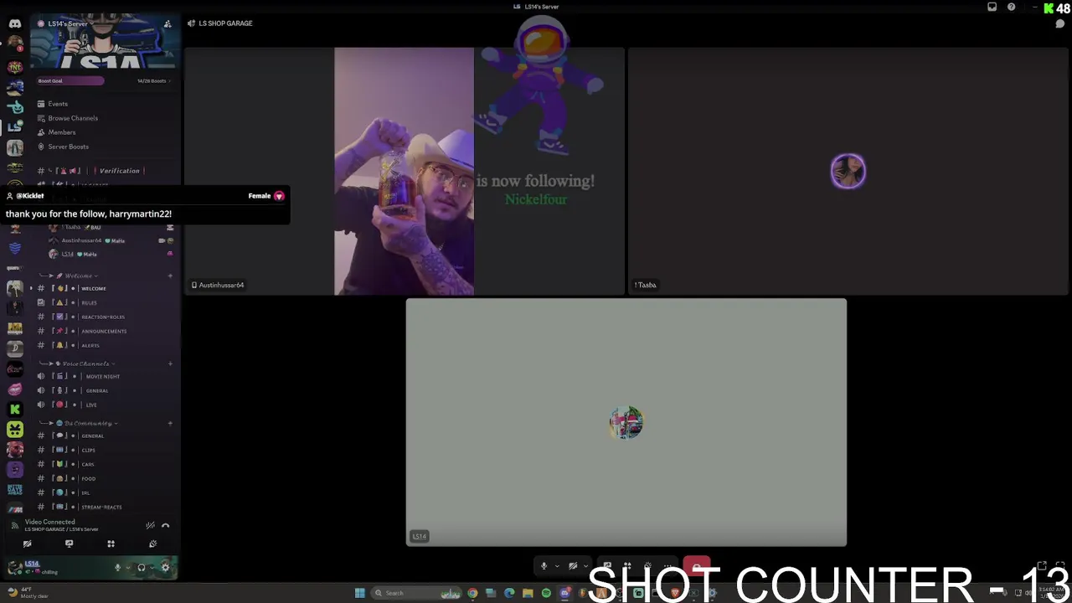
Task: Open activities icon in voice panel
Action: tap(111, 544)
